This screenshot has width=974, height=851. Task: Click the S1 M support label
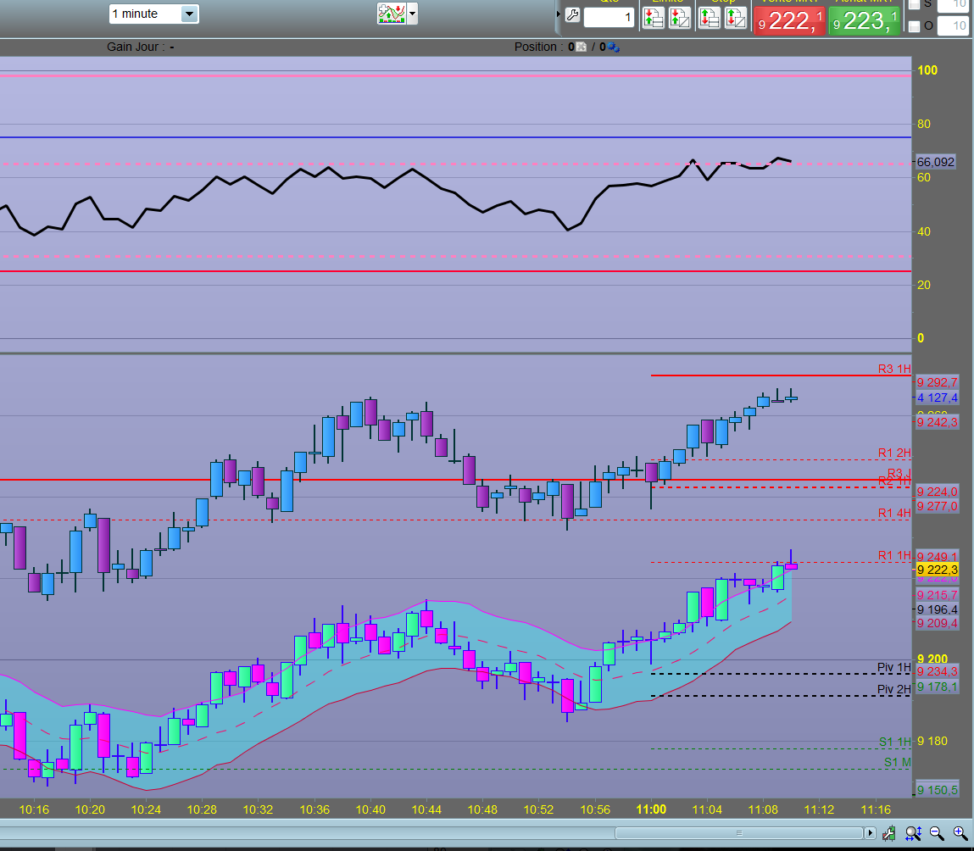pos(898,762)
